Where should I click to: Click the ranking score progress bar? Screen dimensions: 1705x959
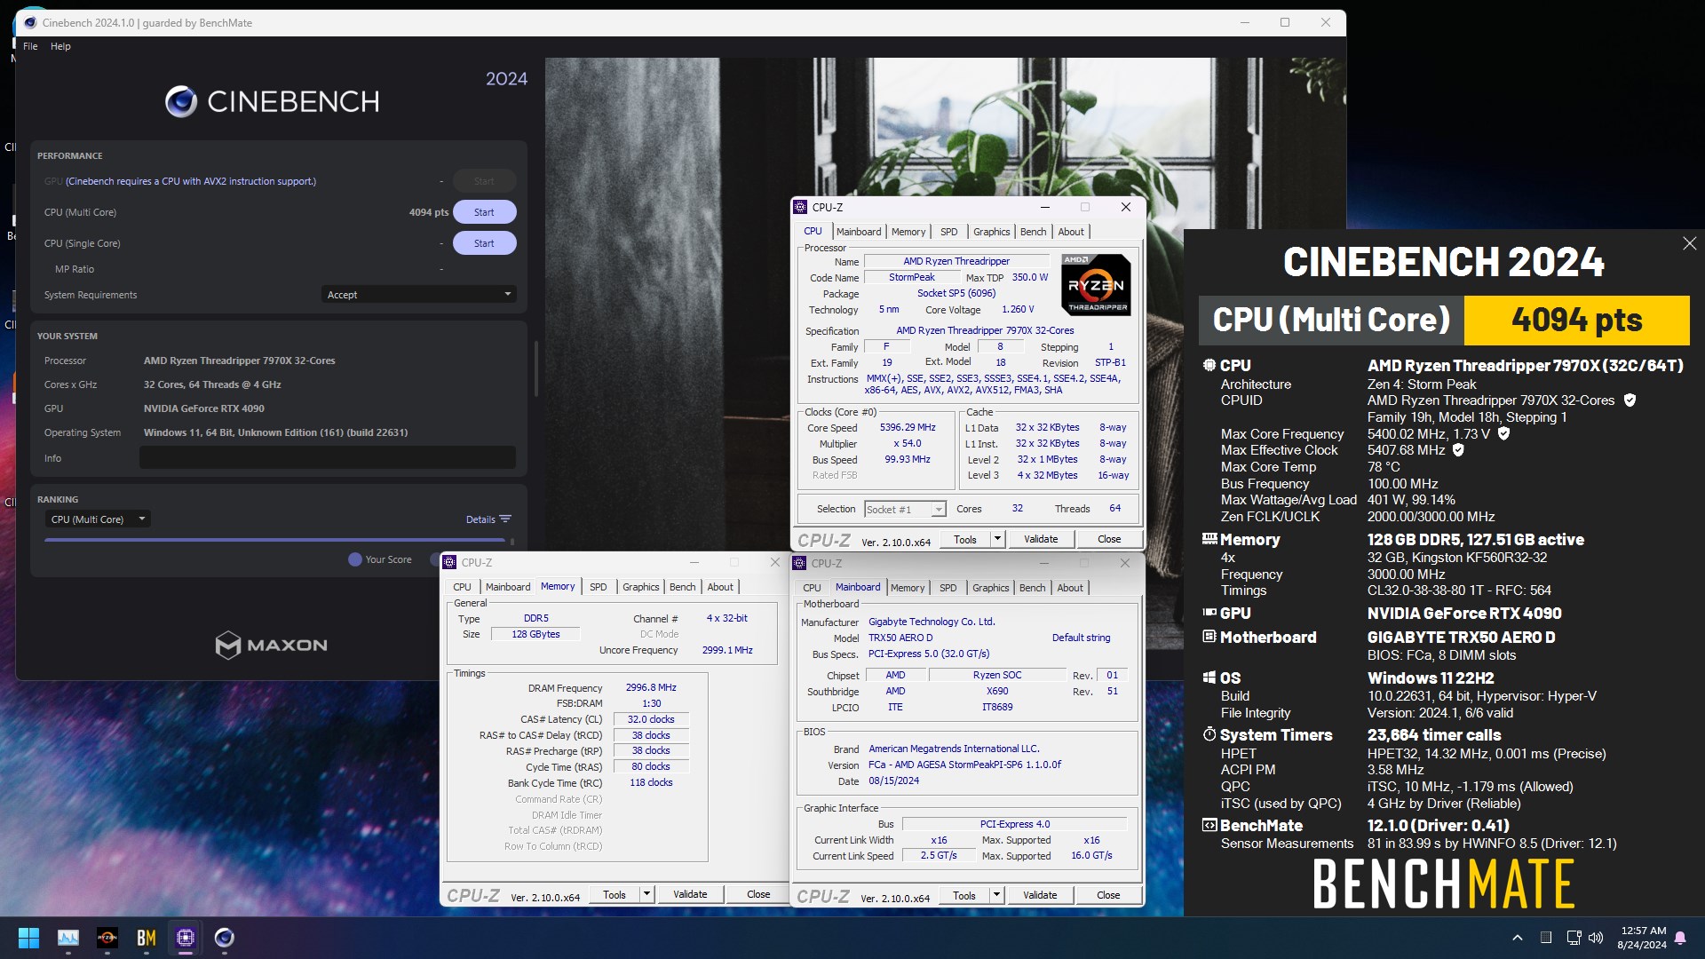pyautogui.click(x=274, y=540)
